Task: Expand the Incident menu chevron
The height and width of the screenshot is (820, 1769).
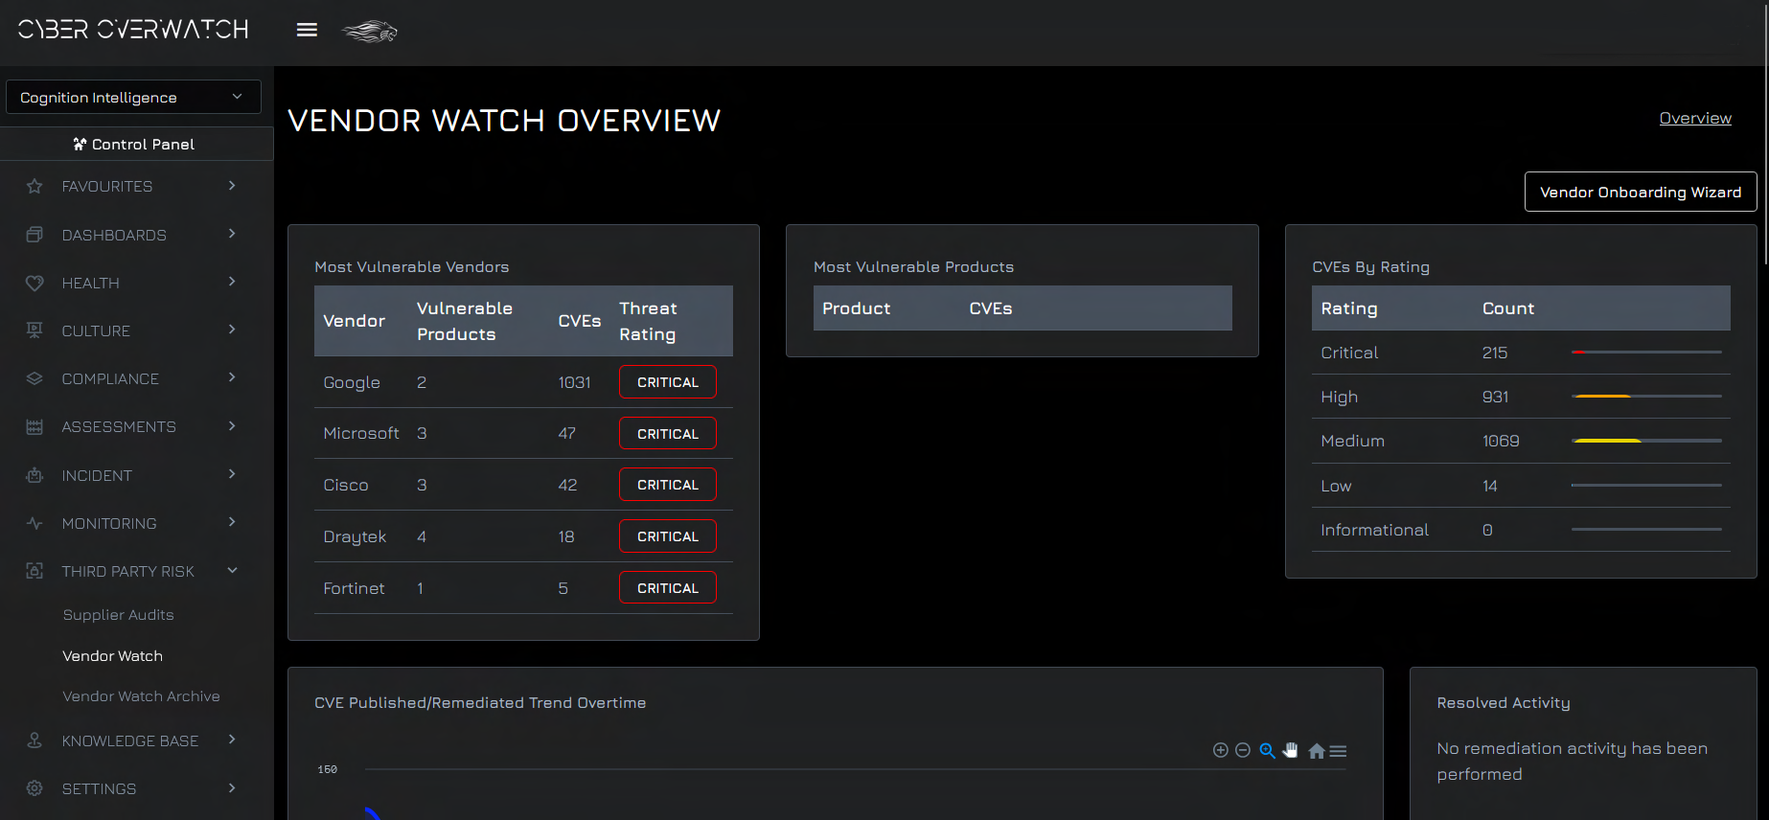Action: point(232,474)
